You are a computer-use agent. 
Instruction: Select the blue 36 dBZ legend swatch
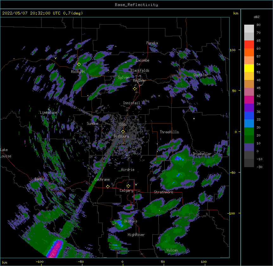pos(249,115)
